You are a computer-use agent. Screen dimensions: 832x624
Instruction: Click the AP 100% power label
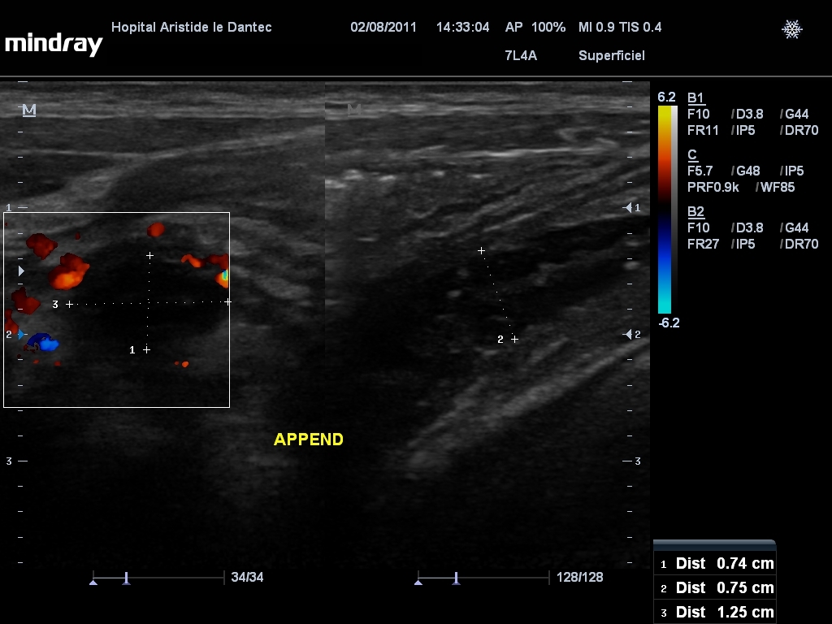coord(535,27)
